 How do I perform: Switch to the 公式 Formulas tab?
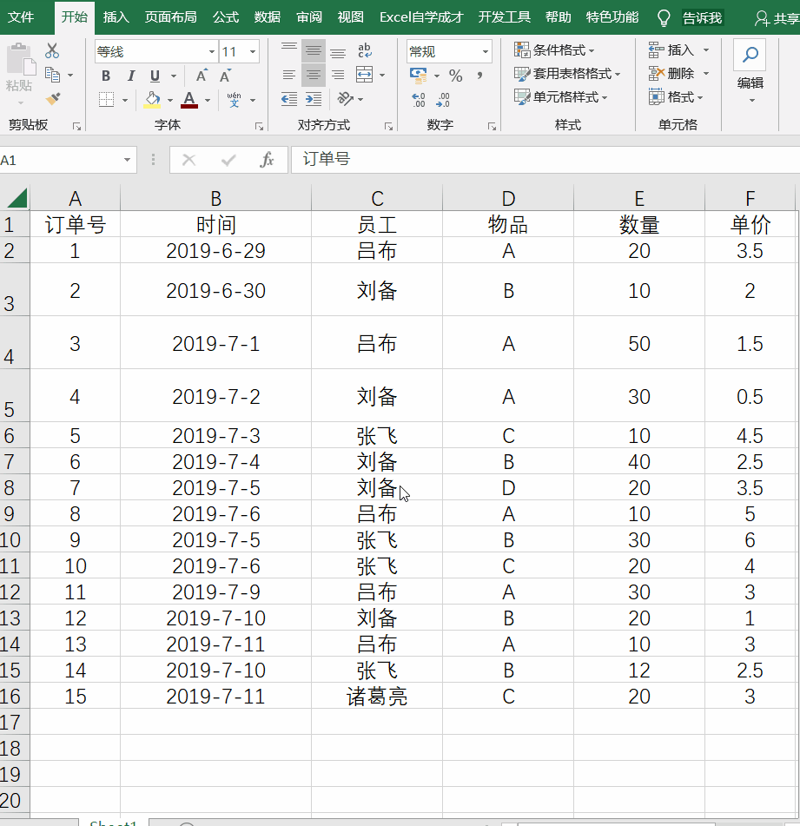pos(226,17)
